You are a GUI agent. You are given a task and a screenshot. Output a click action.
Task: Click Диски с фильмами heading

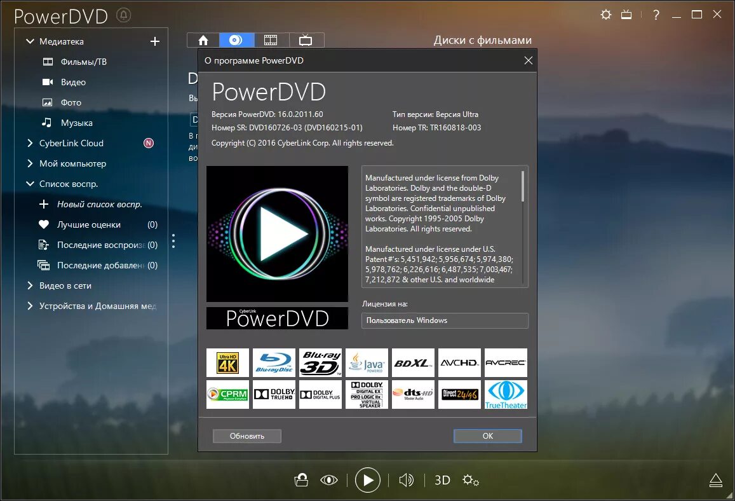[483, 40]
